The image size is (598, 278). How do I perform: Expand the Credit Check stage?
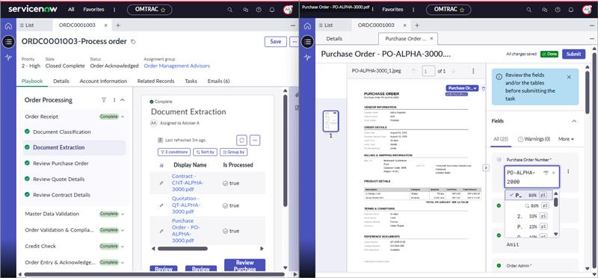[x=123, y=247]
